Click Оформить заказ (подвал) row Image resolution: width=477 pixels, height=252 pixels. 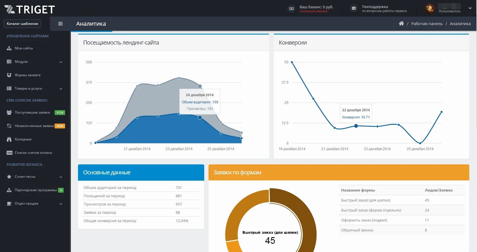coord(402,220)
